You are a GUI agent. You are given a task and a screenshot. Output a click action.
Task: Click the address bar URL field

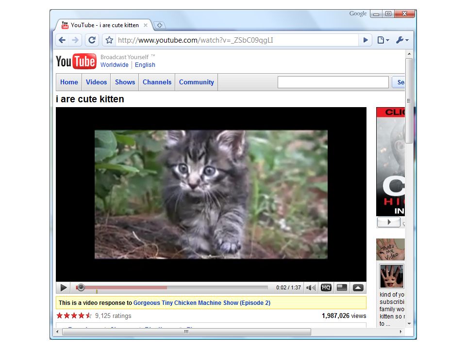coord(236,40)
